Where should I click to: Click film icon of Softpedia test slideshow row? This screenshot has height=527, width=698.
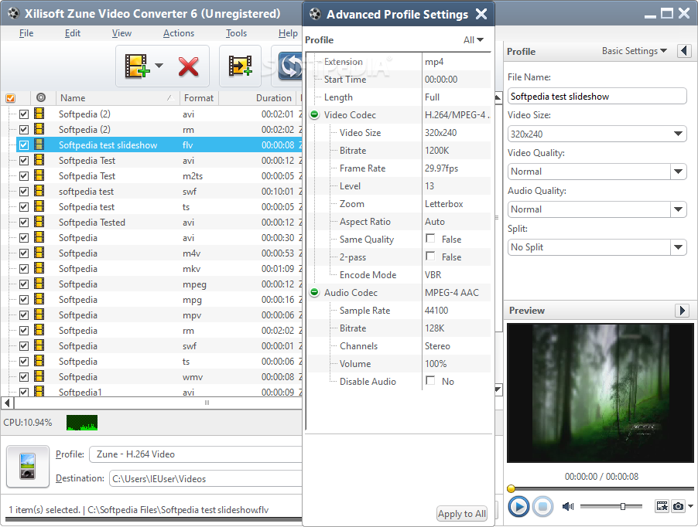(39, 144)
